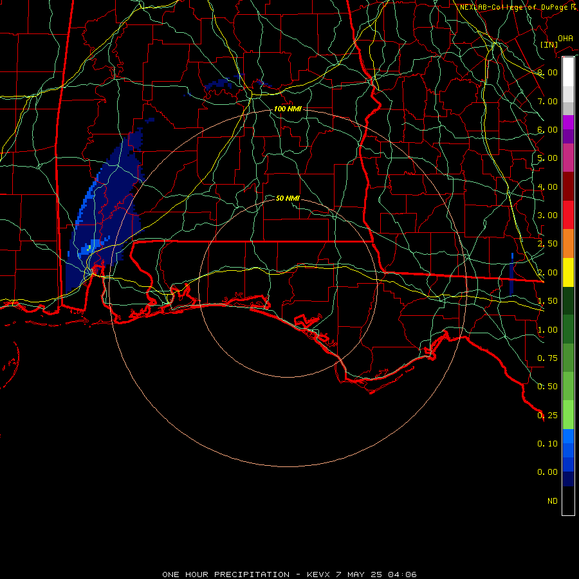
Task: Click the "0.75" scale label
Action: click(x=547, y=358)
